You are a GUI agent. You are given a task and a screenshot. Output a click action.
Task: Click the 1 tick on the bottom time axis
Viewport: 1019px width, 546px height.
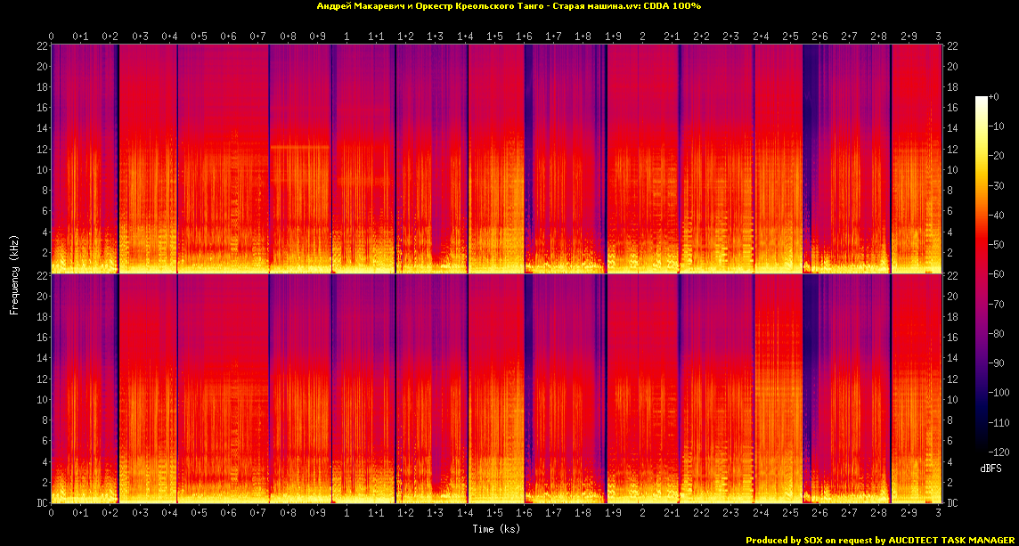tap(346, 514)
